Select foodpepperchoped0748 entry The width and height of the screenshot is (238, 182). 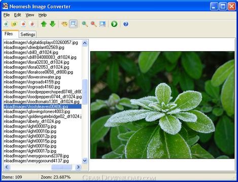pyautogui.click(x=43, y=92)
